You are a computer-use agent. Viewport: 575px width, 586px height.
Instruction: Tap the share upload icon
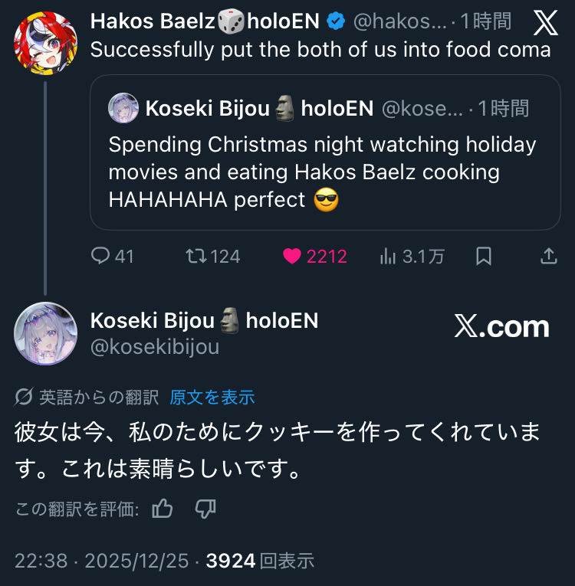pyautogui.click(x=549, y=256)
